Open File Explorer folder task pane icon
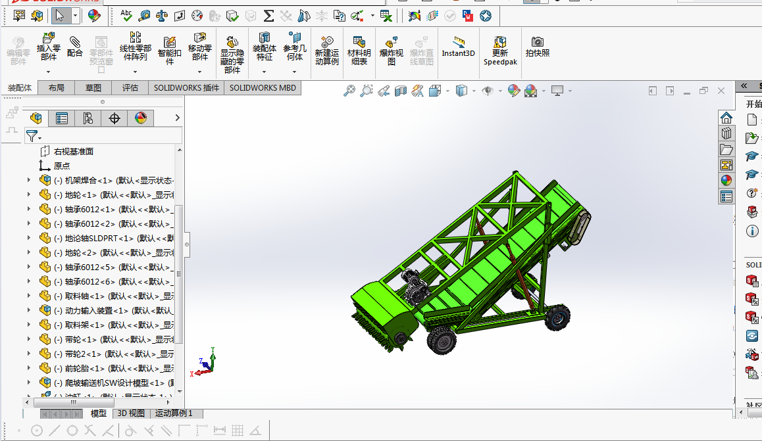 pyautogui.click(x=726, y=149)
